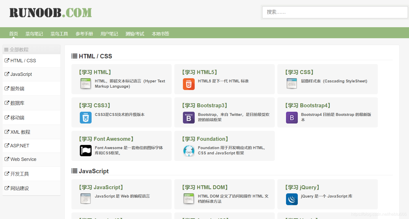Click the Bootstrap4 purple B icon
Viewport: 409px width, 219px height.
pyautogui.click(x=292, y=117)
